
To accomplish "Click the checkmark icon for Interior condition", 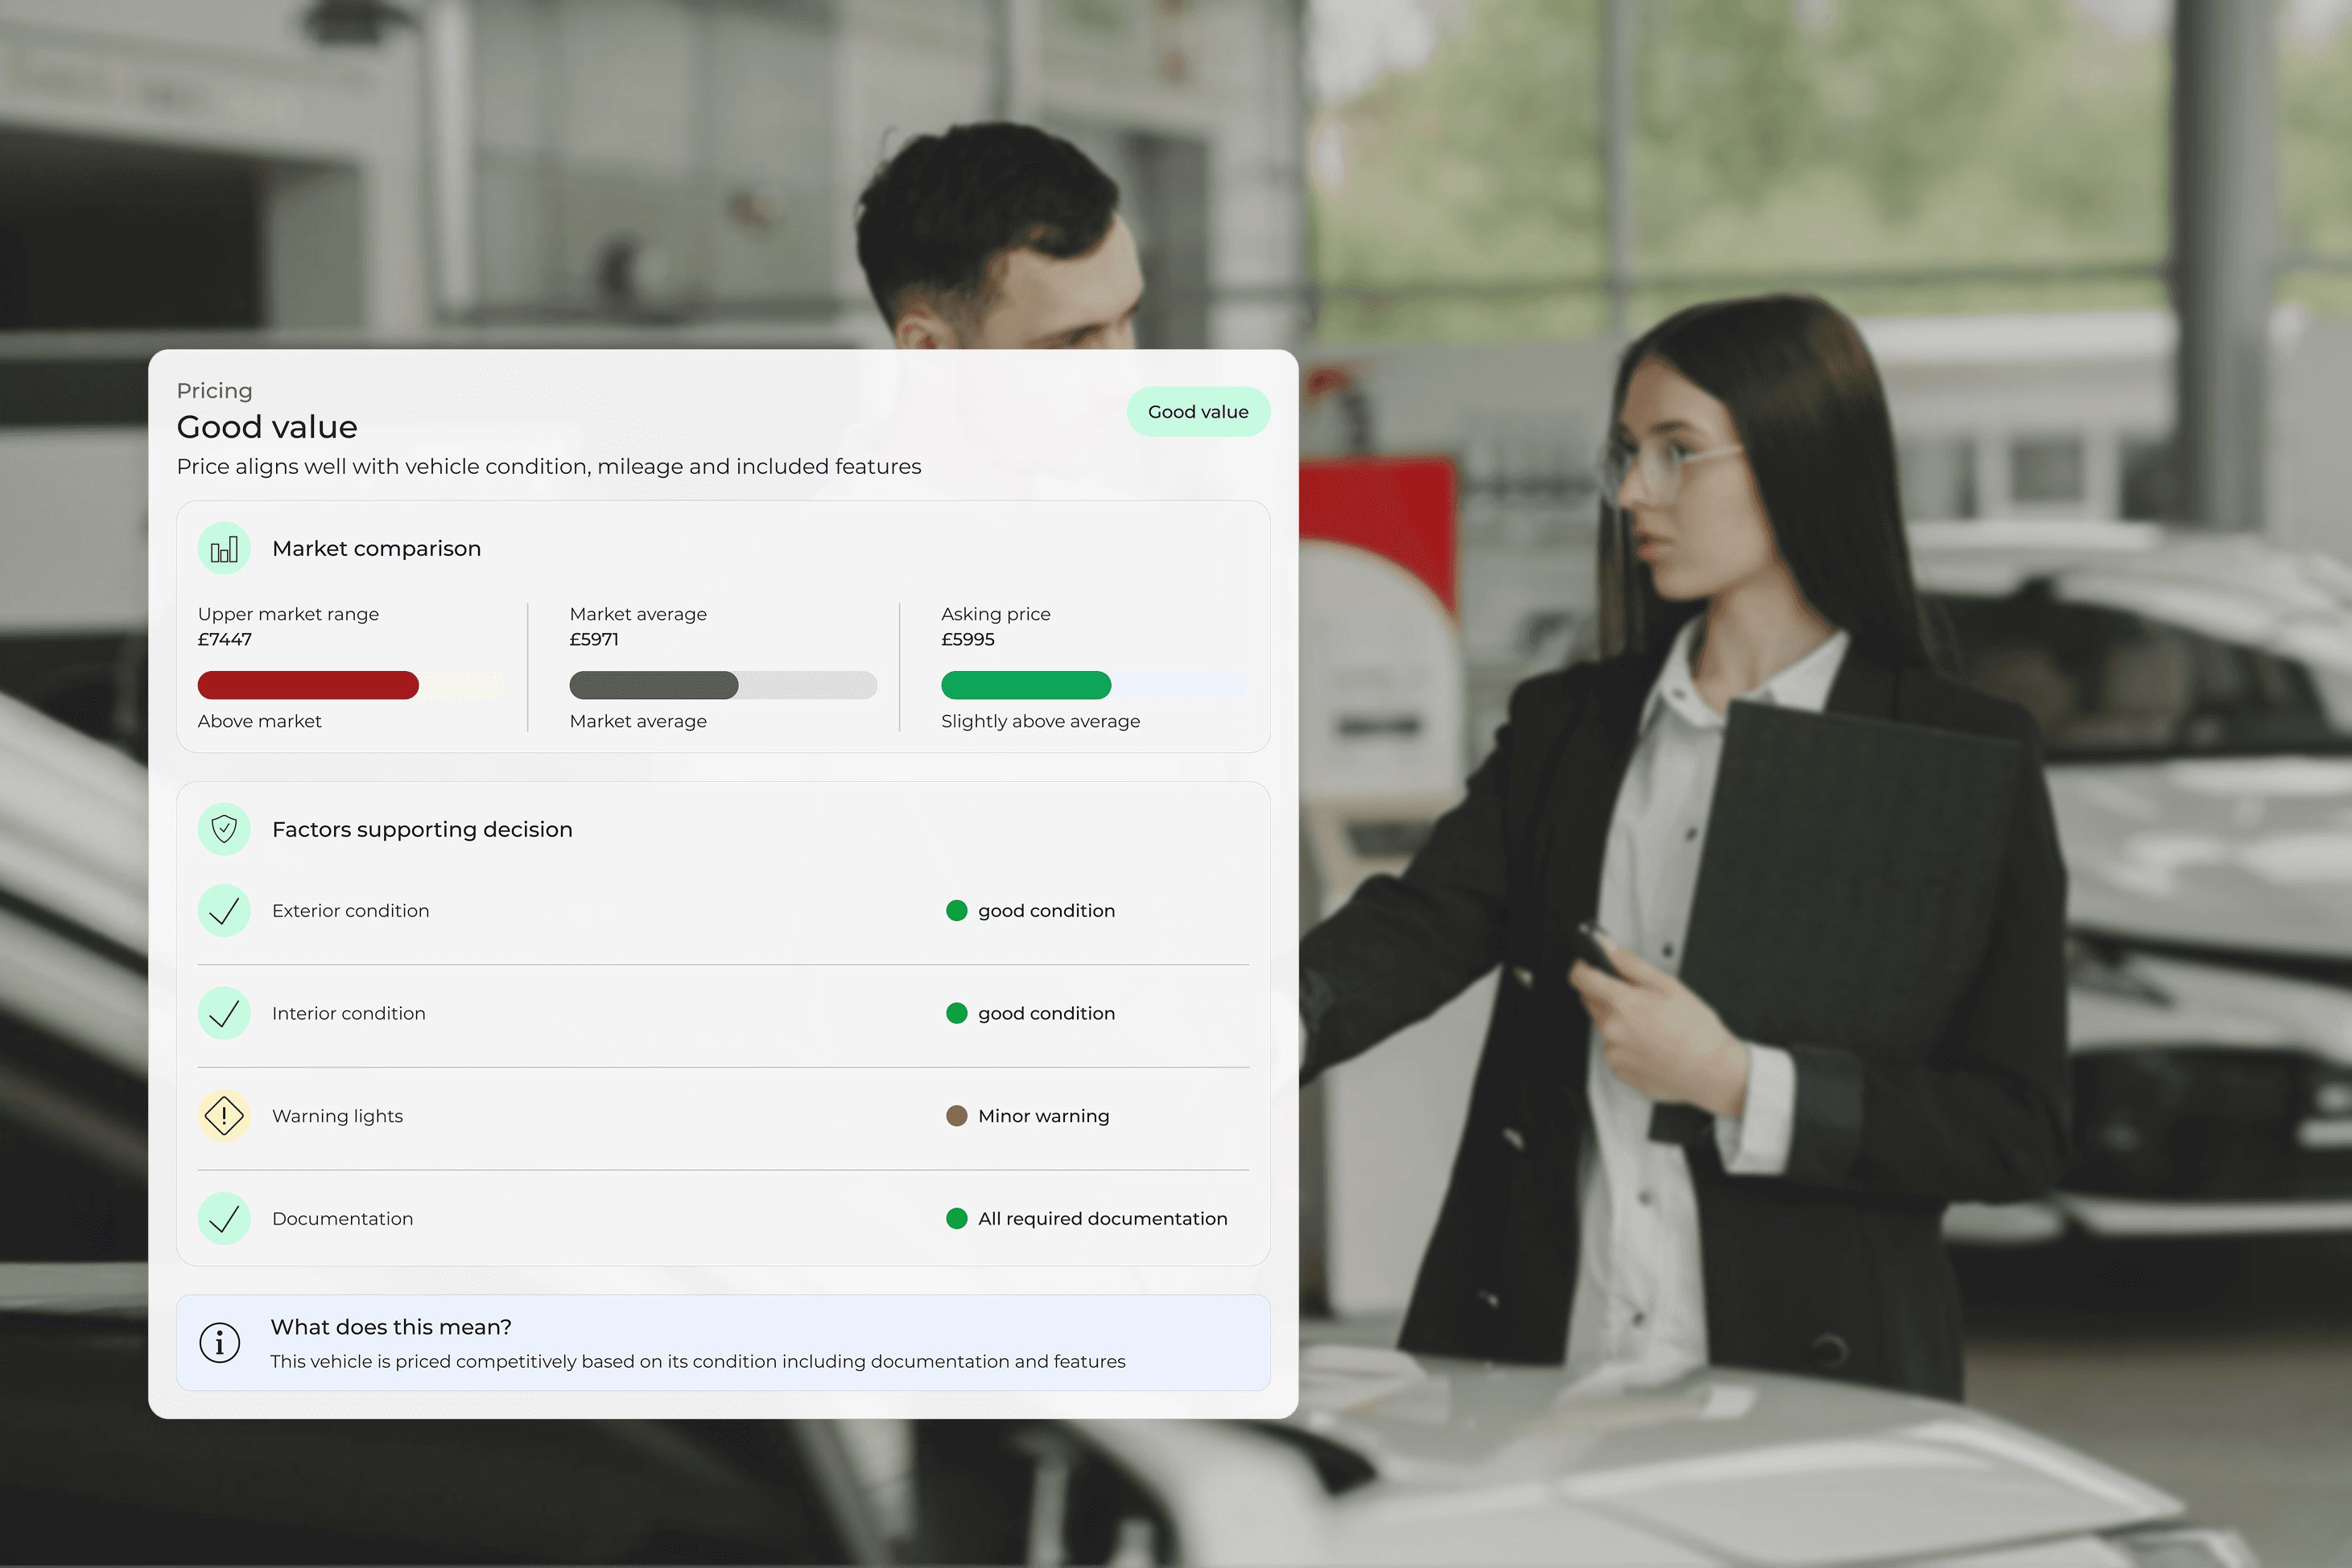I will [x=224, y=1013].
